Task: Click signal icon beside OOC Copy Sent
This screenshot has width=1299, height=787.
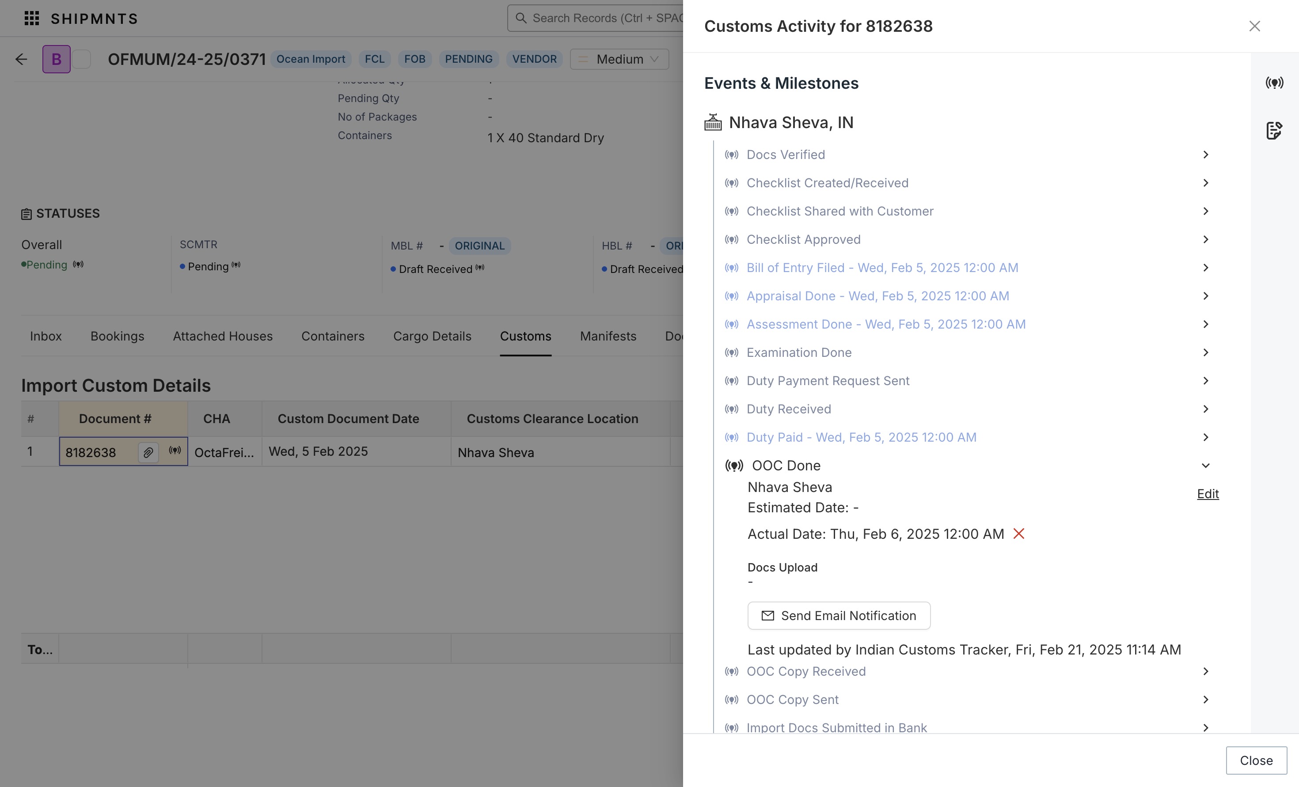Action: coord(731,700)
